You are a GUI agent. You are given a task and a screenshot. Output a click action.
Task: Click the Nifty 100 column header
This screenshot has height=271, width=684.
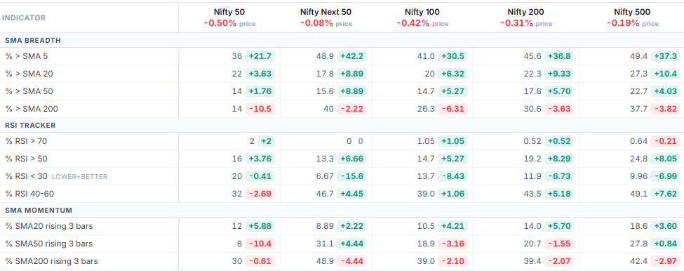[422, 12]
